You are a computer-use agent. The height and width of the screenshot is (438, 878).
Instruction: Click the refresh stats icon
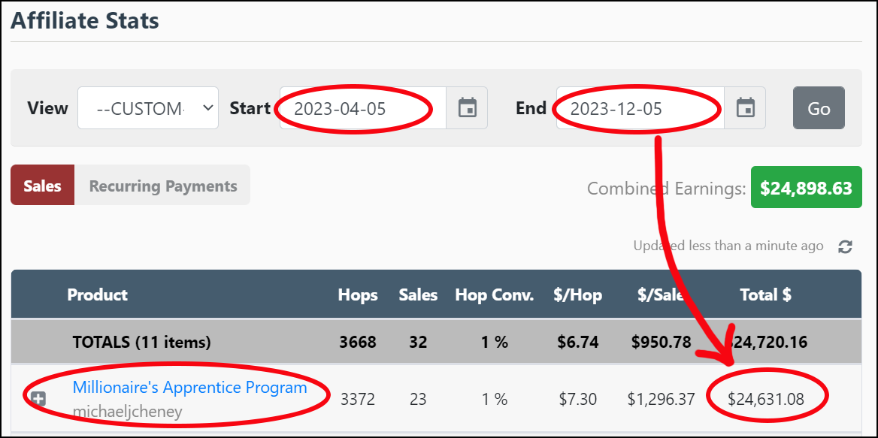pos(846,246)
